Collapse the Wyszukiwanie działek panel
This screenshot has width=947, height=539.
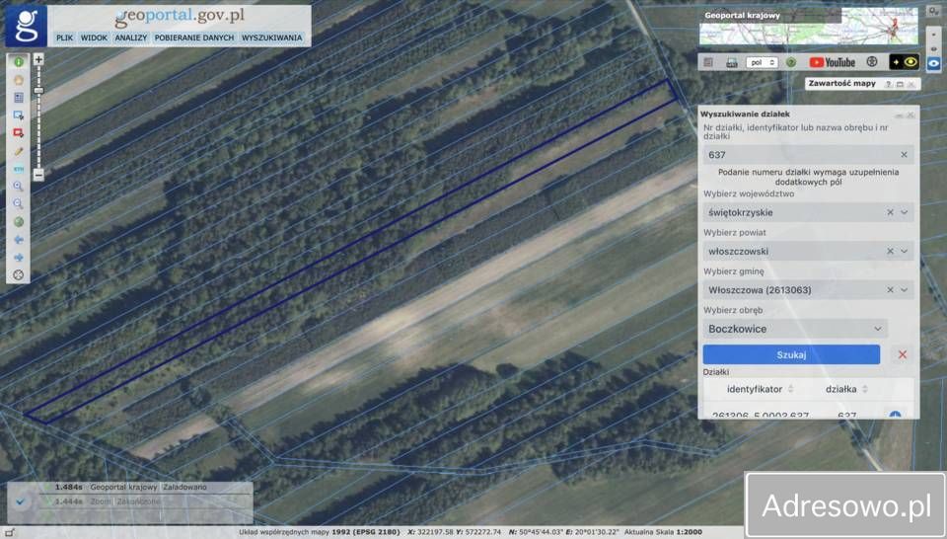(900, 115)
